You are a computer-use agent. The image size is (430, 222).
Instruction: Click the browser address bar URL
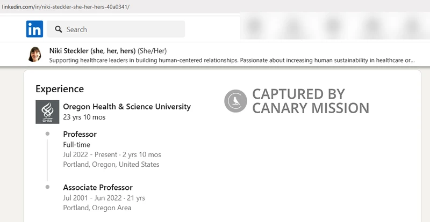coord(66,6)
